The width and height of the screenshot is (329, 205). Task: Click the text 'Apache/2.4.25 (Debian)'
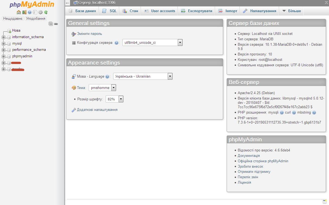[256, 93]
